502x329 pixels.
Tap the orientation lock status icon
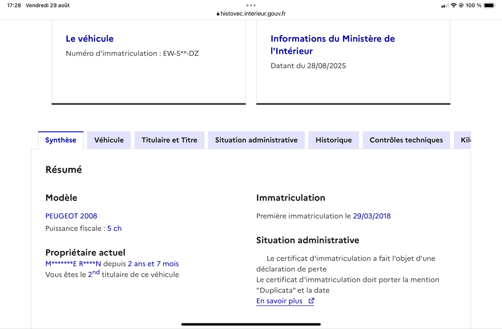pyautogui.click(x=461, y=5)
